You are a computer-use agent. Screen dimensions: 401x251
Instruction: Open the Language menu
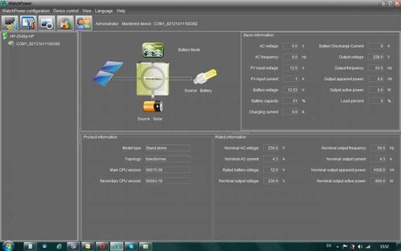point(104,11)
